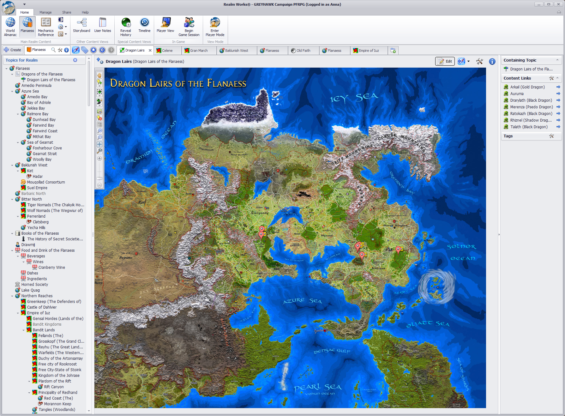Open the World Almanac view

10,27
